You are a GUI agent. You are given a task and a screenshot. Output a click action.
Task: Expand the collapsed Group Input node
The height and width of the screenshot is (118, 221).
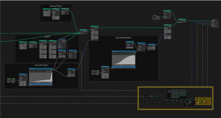(x=153, y=15)
